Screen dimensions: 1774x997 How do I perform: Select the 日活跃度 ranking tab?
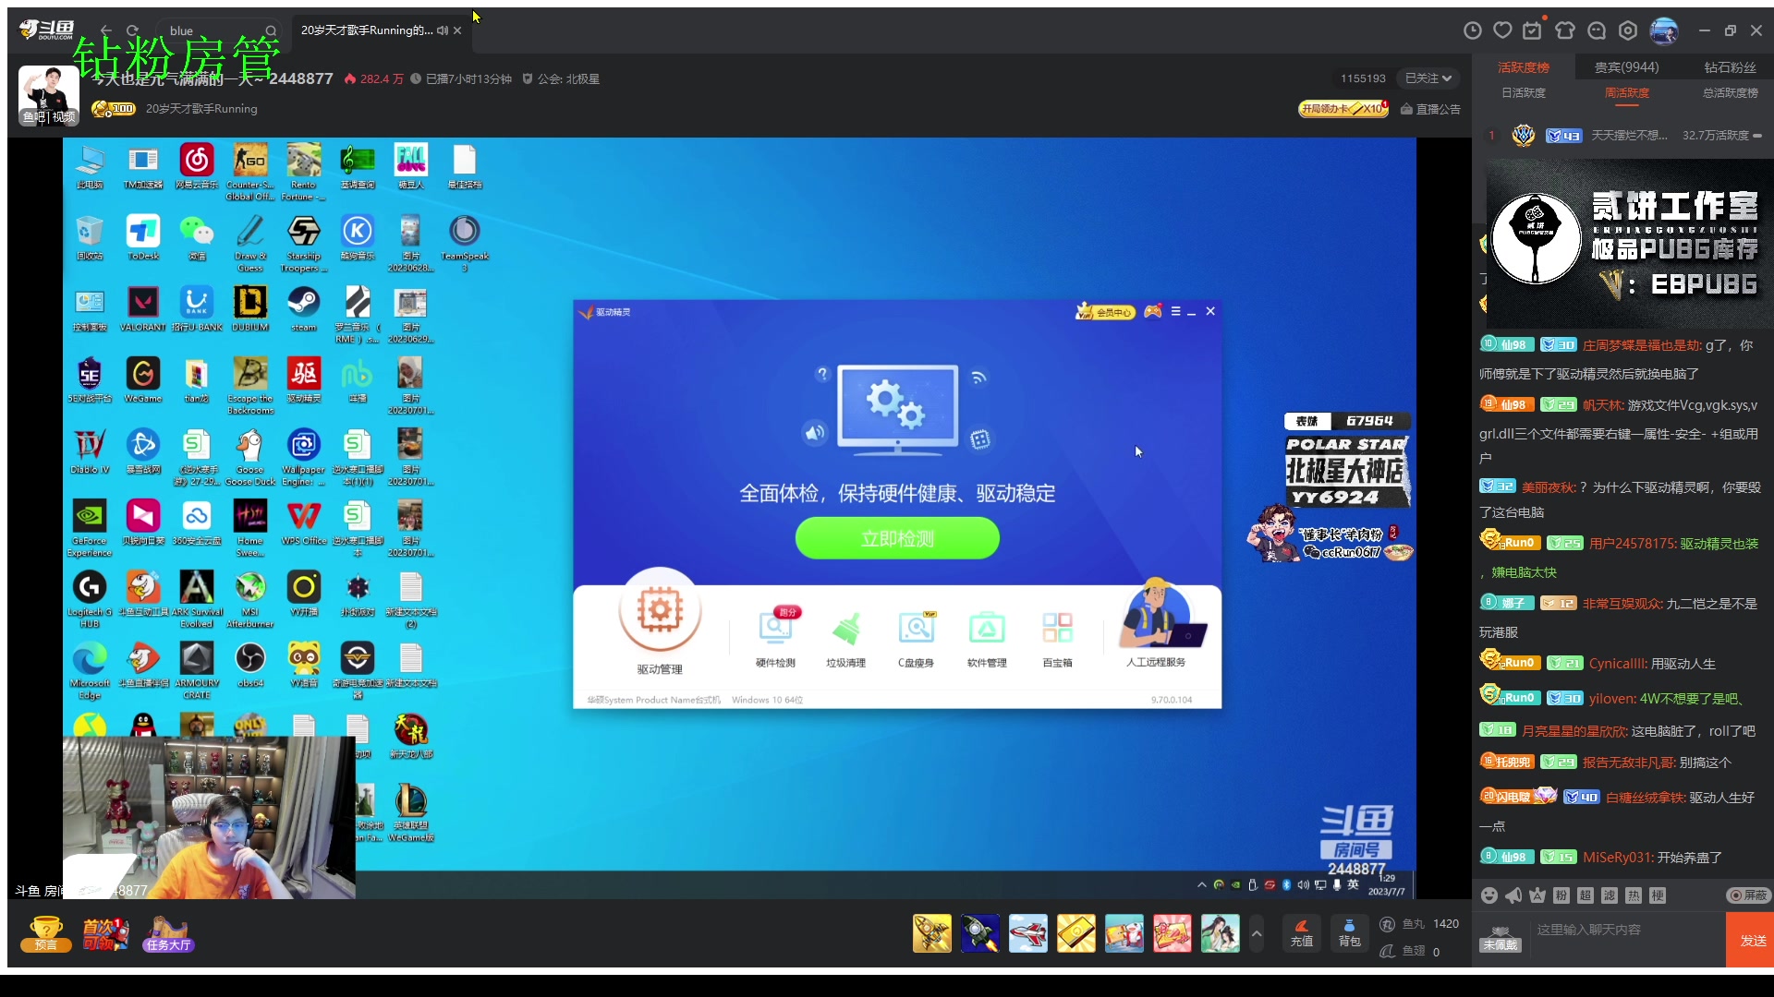click(x=1523, y=92)
